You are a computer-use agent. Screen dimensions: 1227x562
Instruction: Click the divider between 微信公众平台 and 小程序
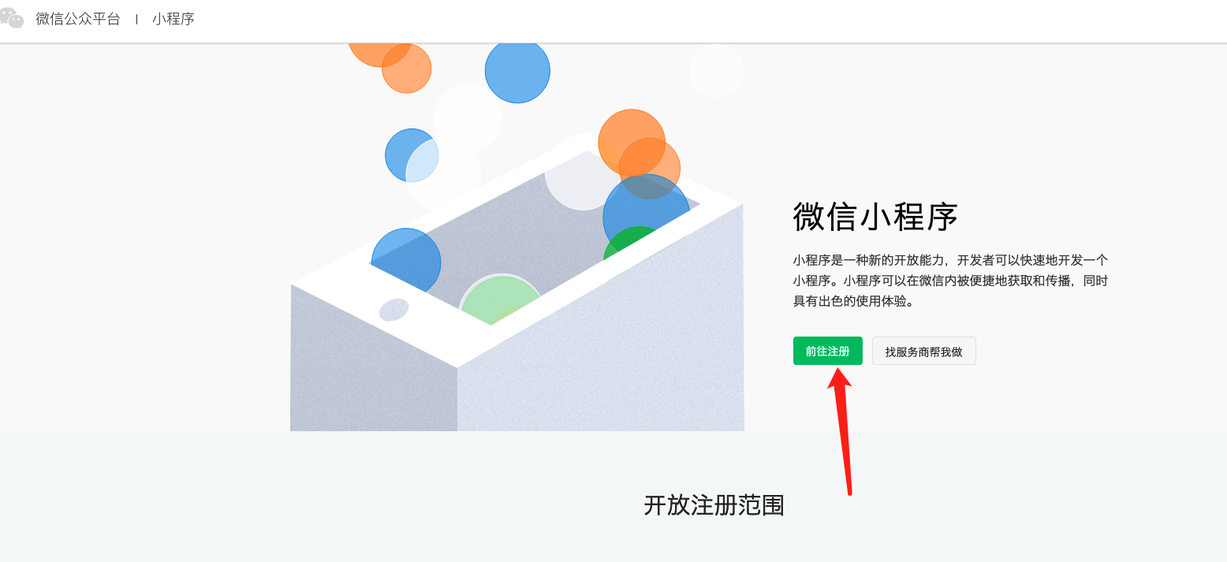tap(136, 19)
